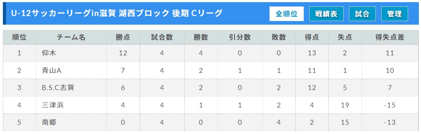421x134 pixels.
Task: Click the 引分数 column header
Action: coord(240,37)
